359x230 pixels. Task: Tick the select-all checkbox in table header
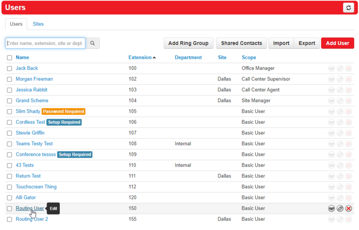pyautogui.click(x=9, y=58)
